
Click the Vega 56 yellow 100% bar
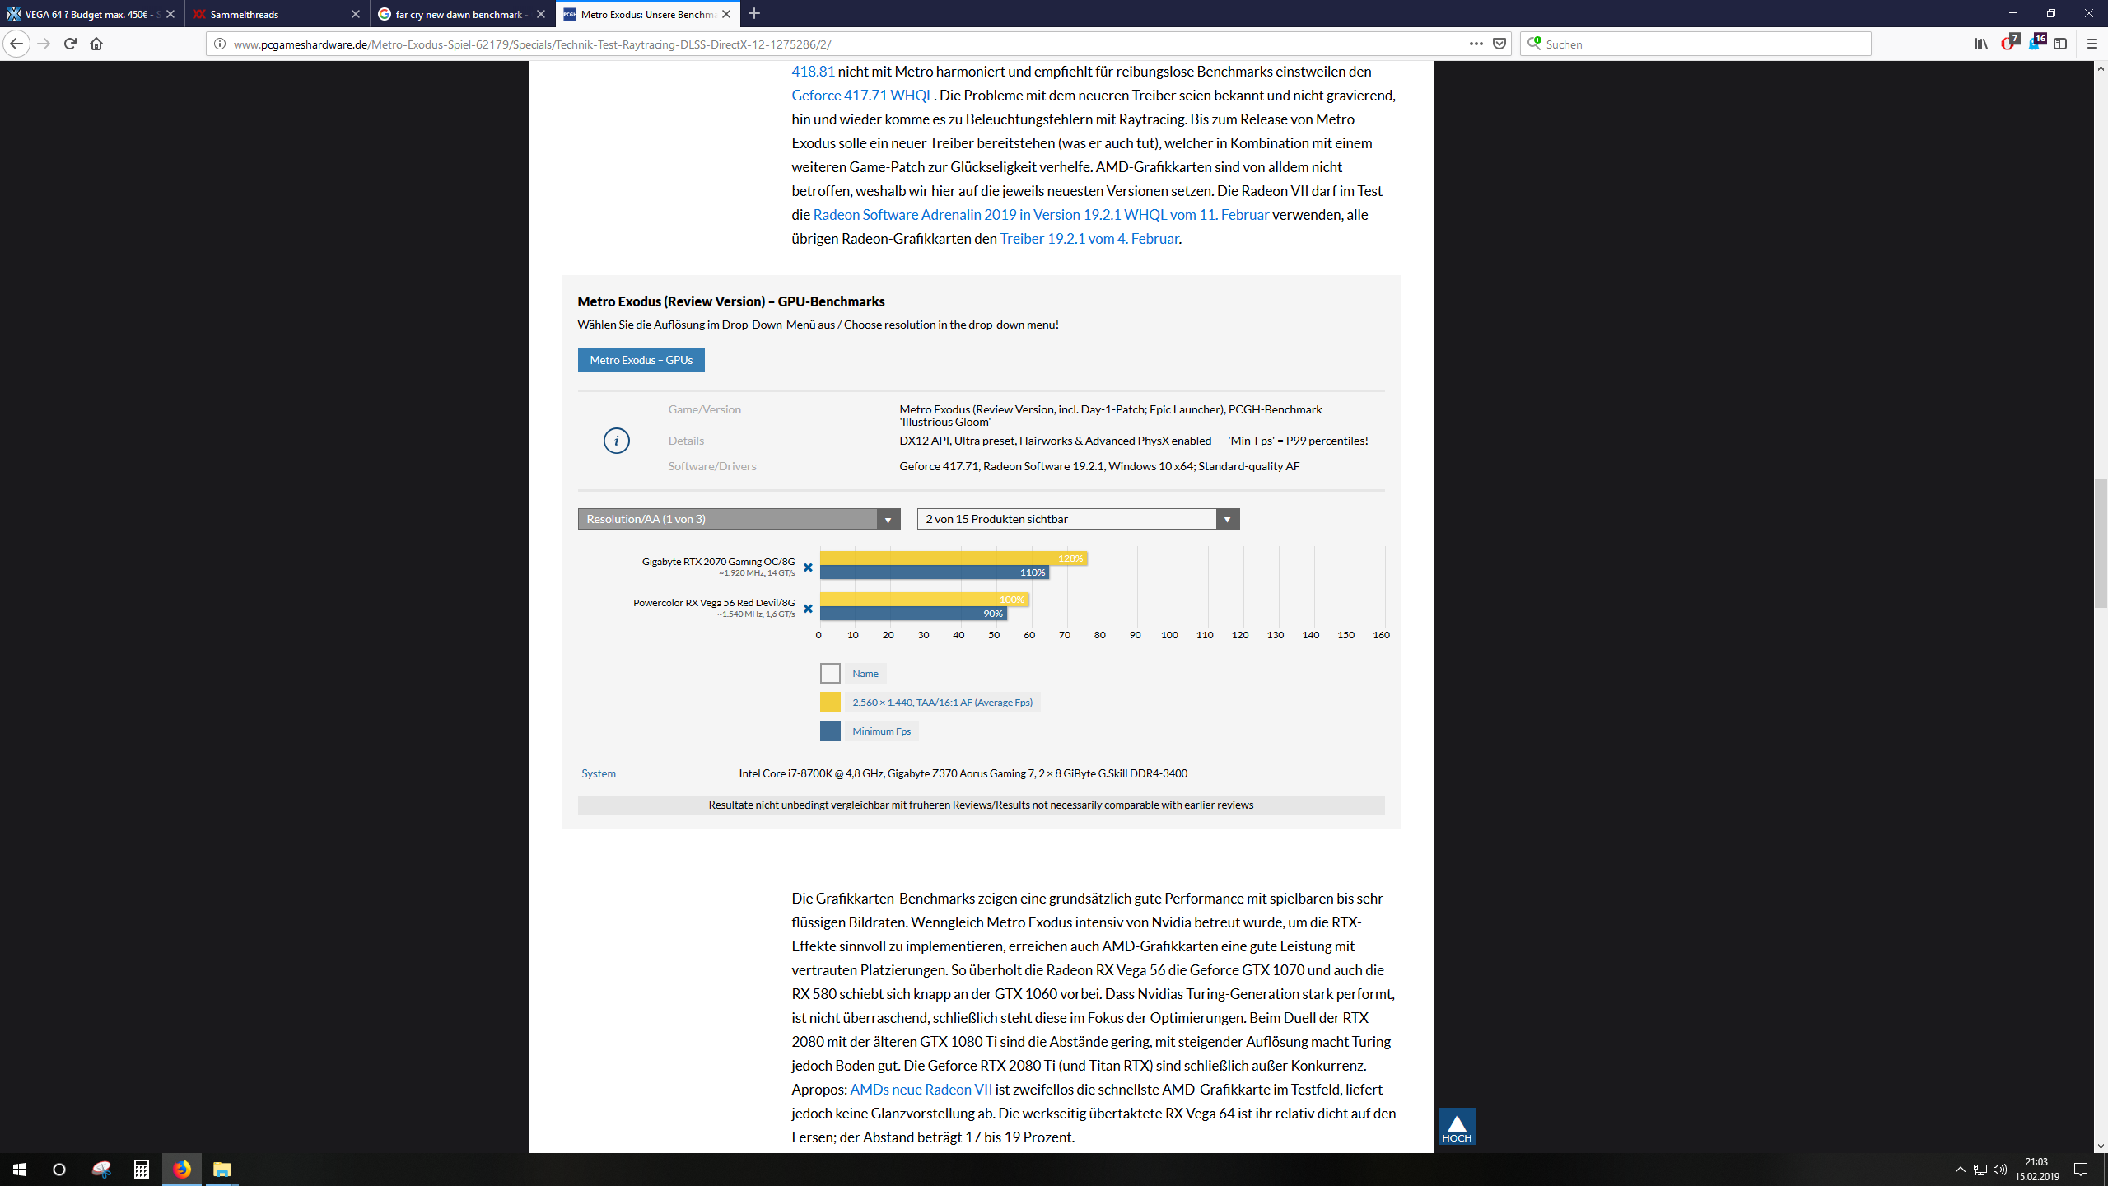925,600
